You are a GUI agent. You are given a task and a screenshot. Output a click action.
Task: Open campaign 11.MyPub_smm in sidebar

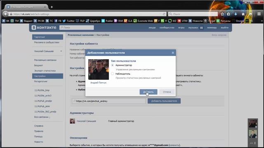tap(42, 106)
